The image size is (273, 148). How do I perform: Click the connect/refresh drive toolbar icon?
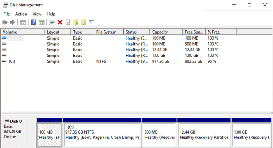tap(52, 22)
